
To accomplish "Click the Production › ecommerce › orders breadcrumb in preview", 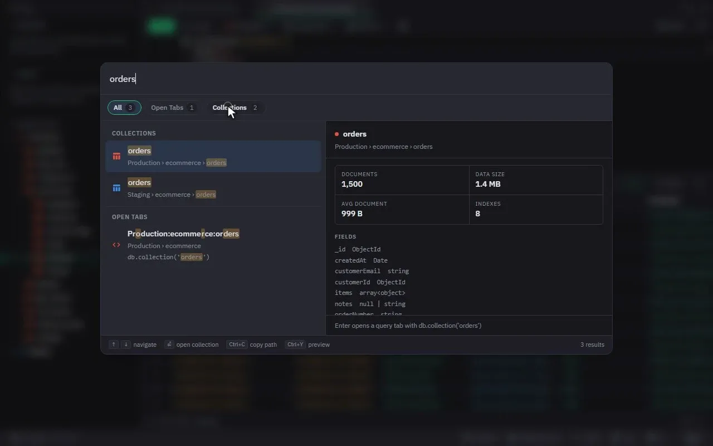I will [384, 147].
